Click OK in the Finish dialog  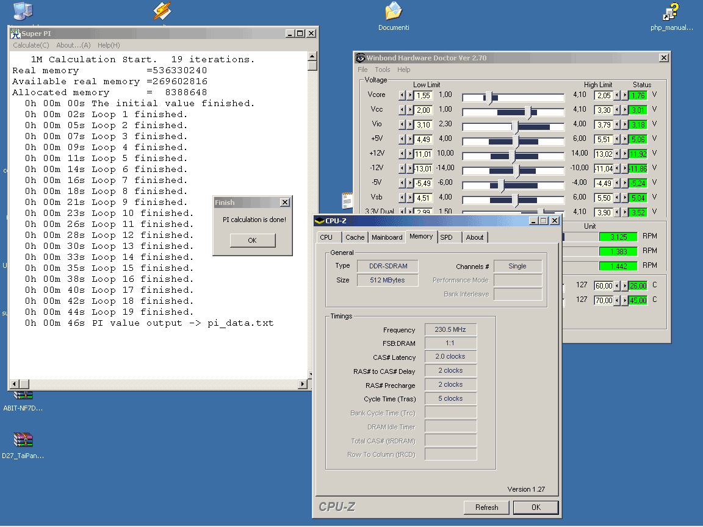pyautogui.click(x=253, y=240)
